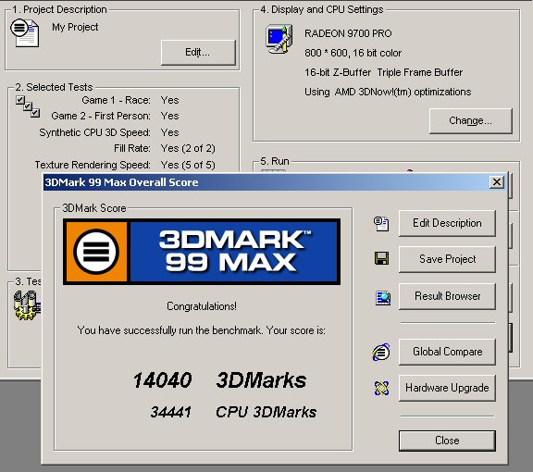Image resolution: width=533 pixels, height=472 pixels.
Task: Click the Save Project button
Action: 447,259
